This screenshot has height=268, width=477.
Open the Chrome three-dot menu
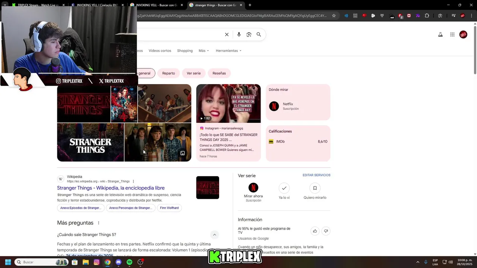[471, 16]
